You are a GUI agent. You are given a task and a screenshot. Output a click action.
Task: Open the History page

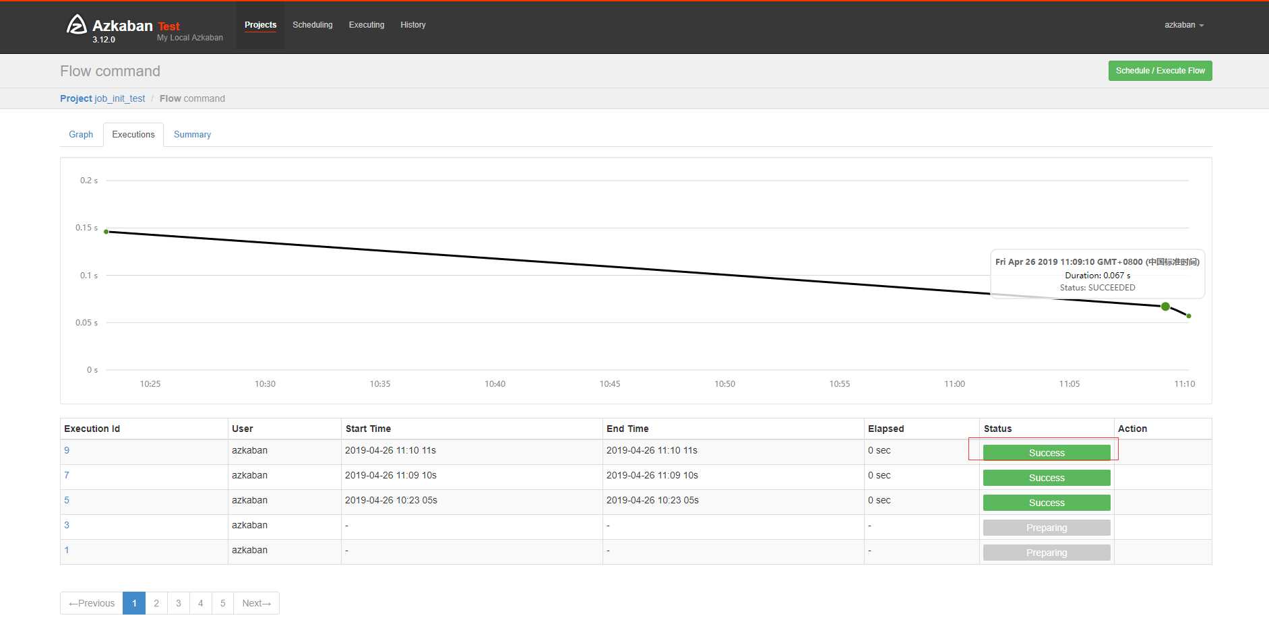(413, 25)
